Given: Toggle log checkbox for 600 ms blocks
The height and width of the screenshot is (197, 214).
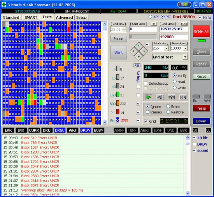Looking at the screenshot, I should (x=138, y=104).
